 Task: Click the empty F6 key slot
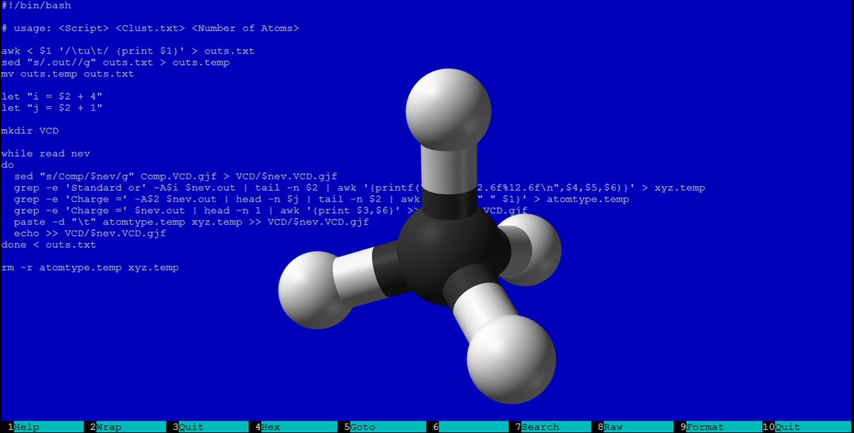point(472,427)
